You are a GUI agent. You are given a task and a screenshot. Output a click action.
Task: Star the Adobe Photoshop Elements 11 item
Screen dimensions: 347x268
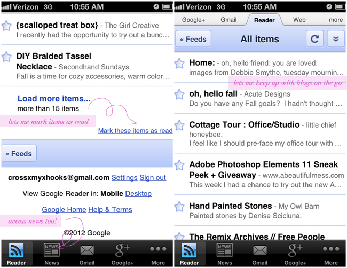(179, 165)
